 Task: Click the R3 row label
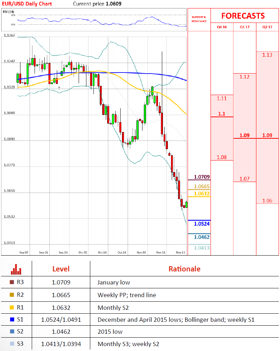point(20,282)
